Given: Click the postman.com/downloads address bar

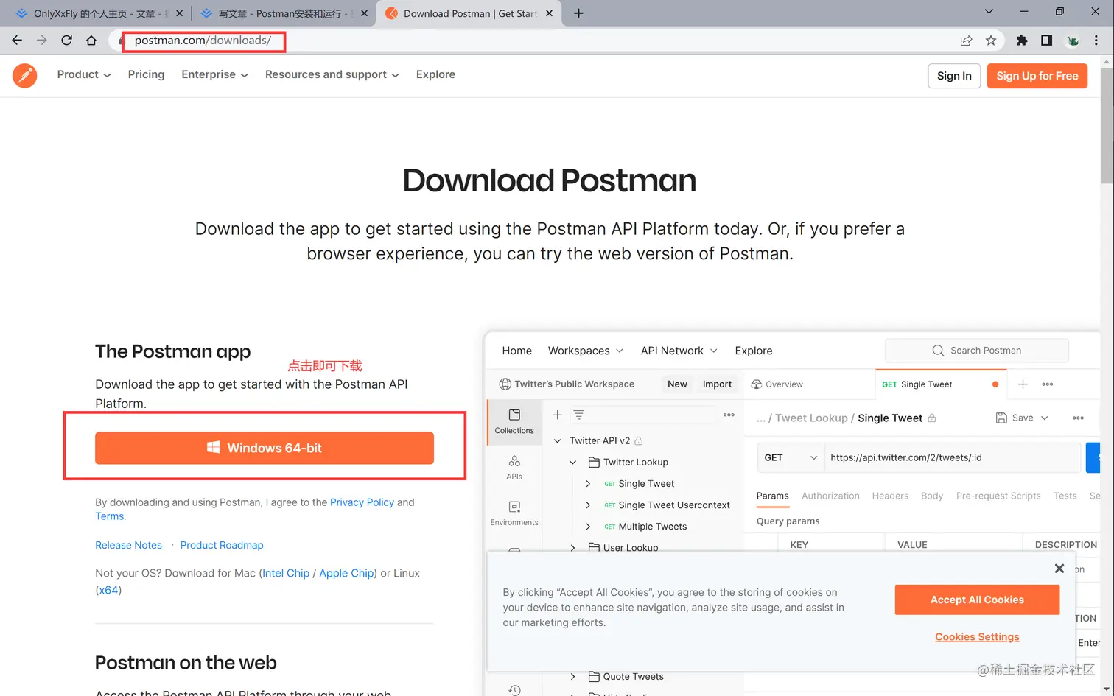Looking at the screenshot, I should pyautogui.click(x=203, y=41).
